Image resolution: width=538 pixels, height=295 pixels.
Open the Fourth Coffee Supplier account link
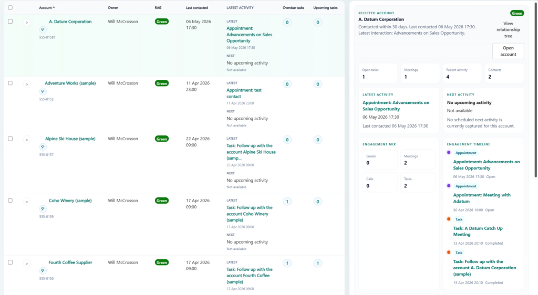[x=70, y=262]
